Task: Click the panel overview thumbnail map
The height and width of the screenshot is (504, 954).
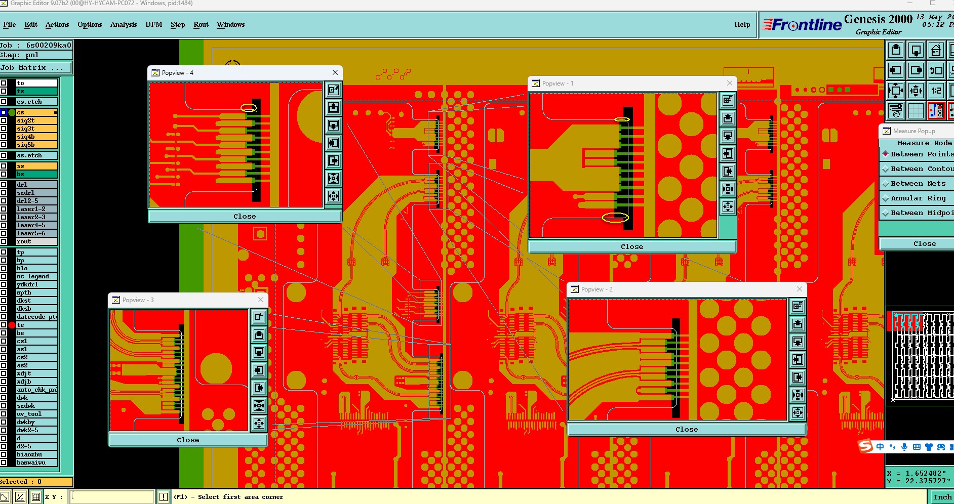Action: pos(920,356)
